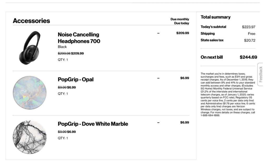Select the PopGrip Opal $6.99 due today price
The width and height of the screenshot is (267, 165).
185,78
